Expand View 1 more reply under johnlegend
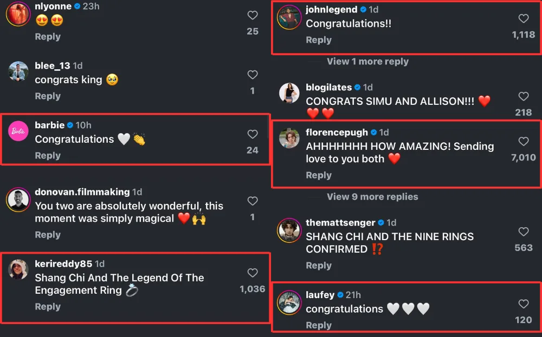 (367, 62)
